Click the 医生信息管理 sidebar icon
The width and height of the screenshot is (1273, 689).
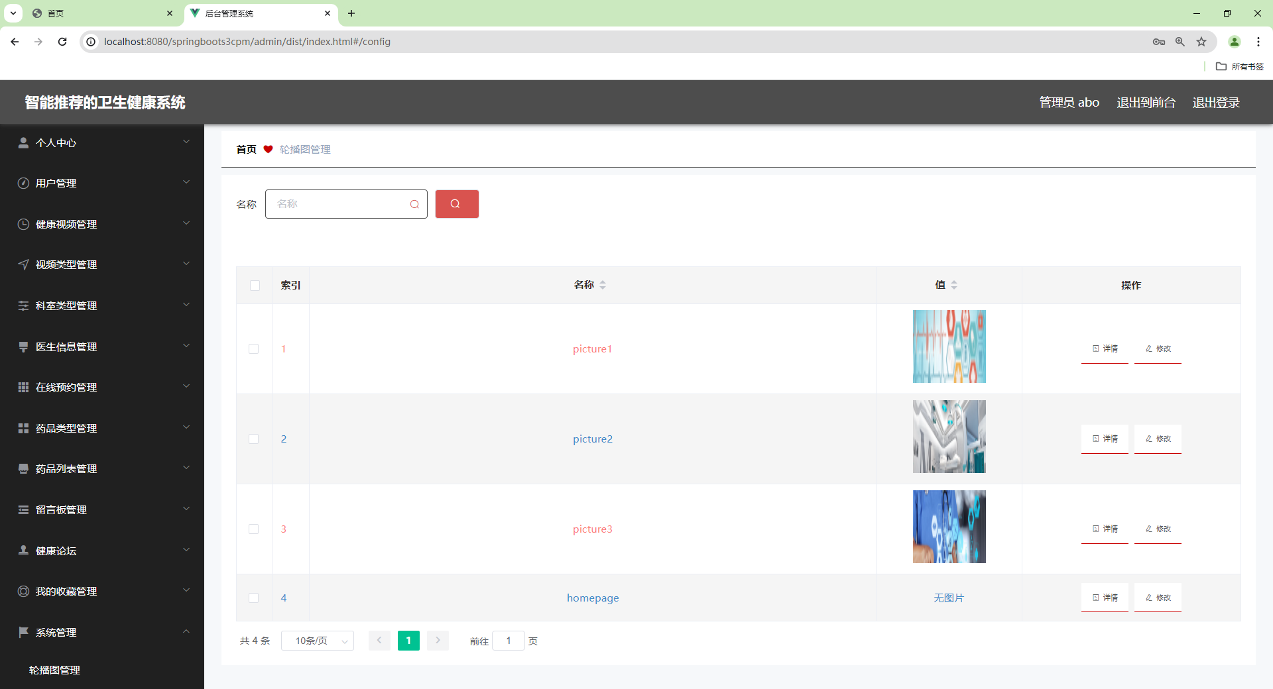23,346
